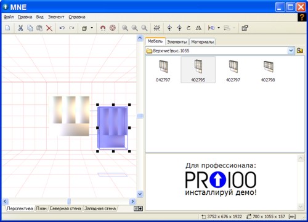Toggle the red magnet snap tool

(x=103, y=28)
